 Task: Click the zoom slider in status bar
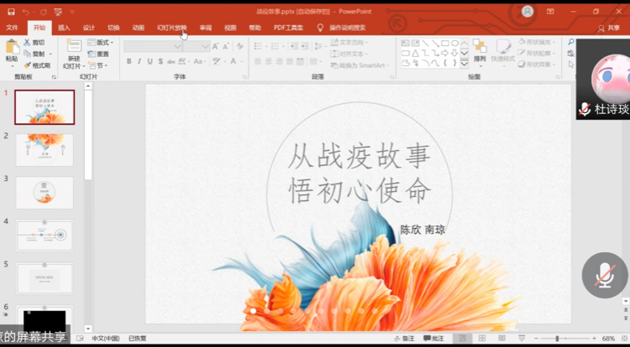click(x=558, y=339)
